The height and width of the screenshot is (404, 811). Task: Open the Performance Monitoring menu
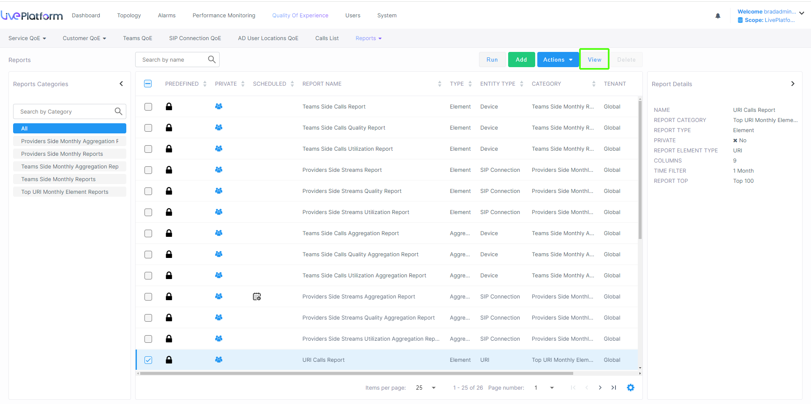click(x=224, y=16)
